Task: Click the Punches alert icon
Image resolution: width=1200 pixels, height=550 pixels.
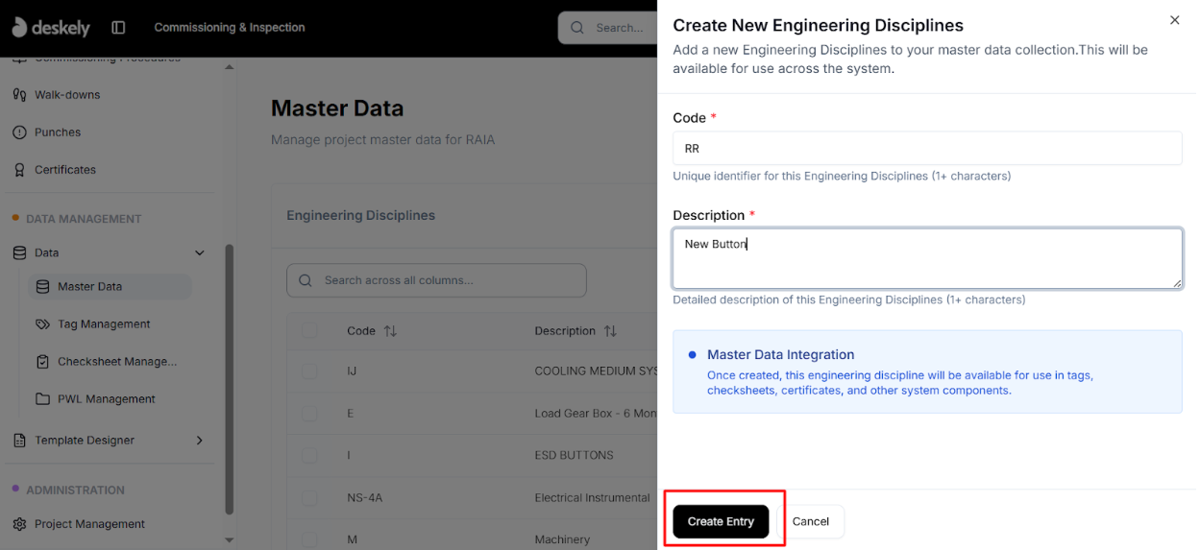Action: click(19, 132)
